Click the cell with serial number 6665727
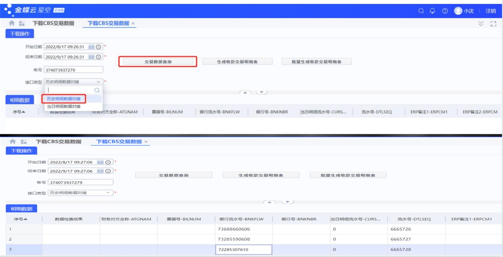This screenshot has height=257, width=503. pyautogui.click(x=401, y=239)
